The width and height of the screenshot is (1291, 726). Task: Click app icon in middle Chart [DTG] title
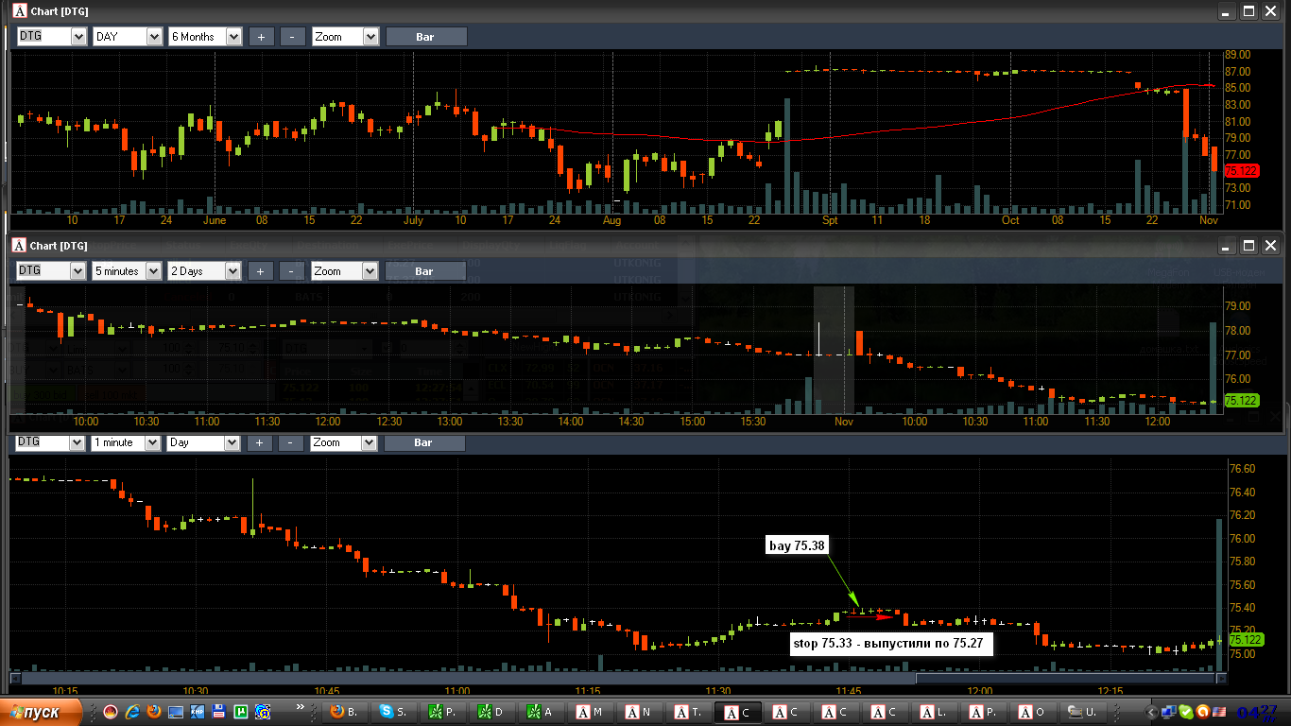point(18,246)
